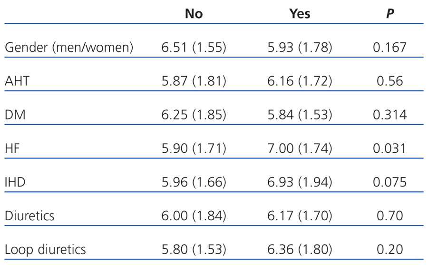Click the 6.16 (1.72) cell

click(x=300, y=81)
